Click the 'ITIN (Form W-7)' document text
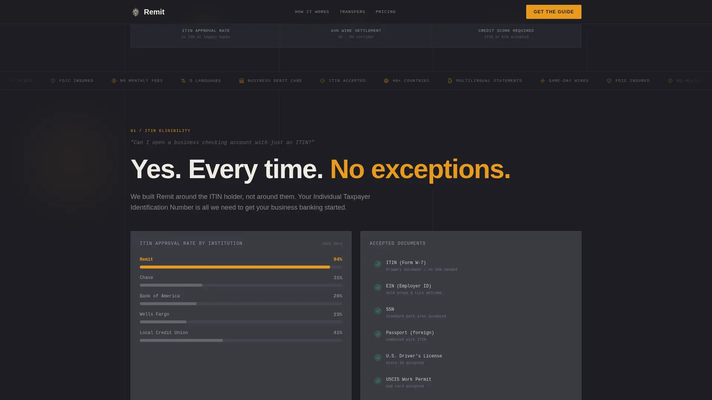 coord(406,263)
